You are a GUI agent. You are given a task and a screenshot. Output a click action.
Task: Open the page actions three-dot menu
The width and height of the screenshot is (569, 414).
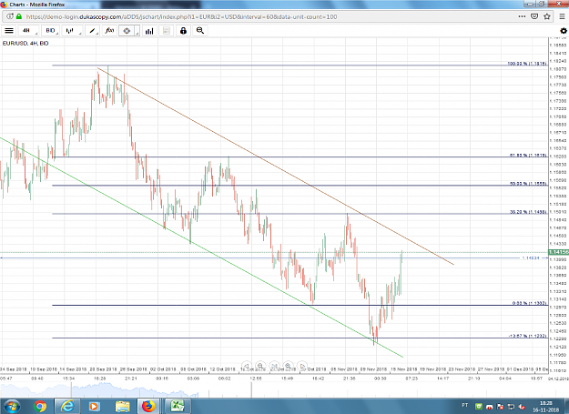[x=522, y=16]
